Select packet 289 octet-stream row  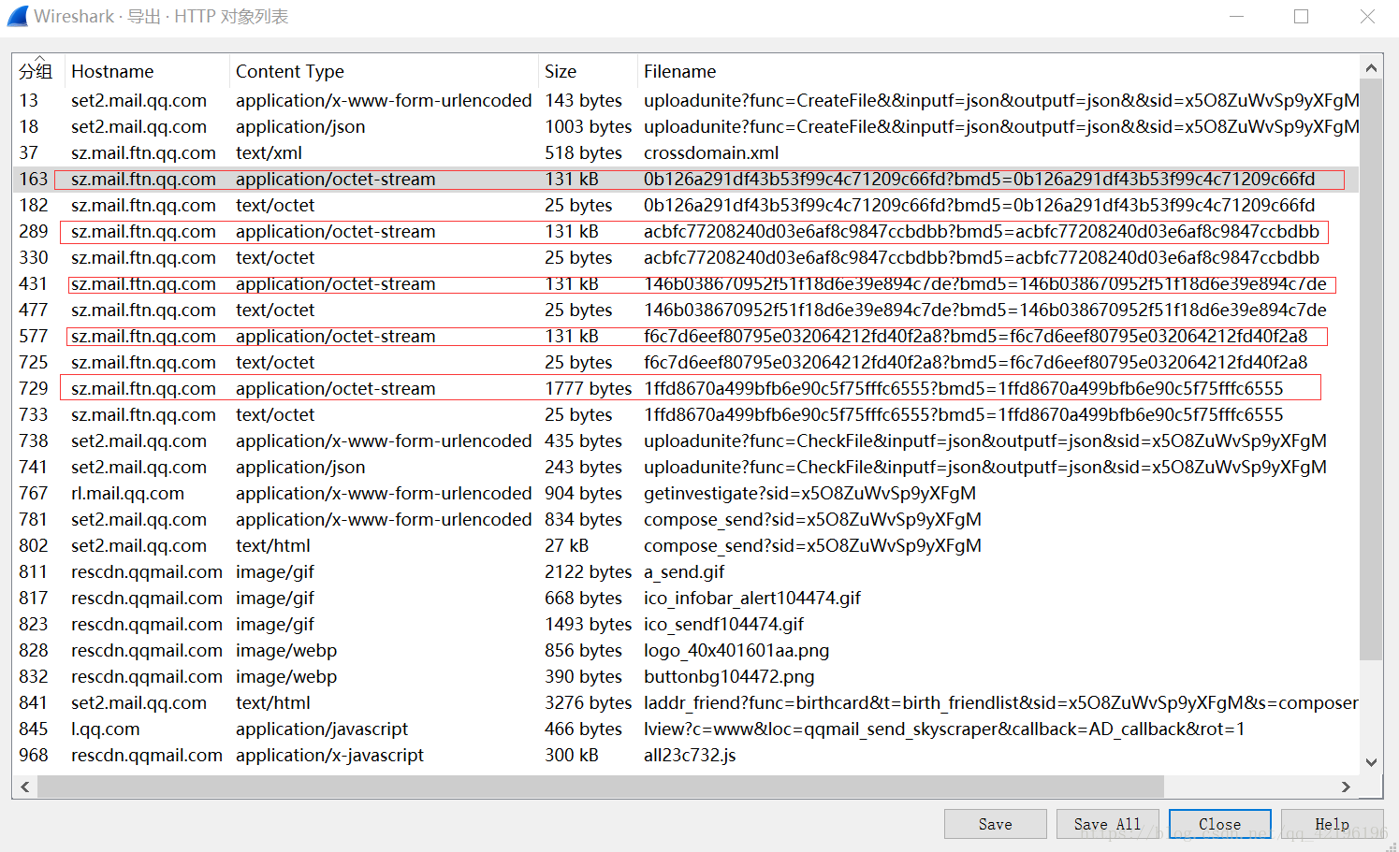point(686,231)
